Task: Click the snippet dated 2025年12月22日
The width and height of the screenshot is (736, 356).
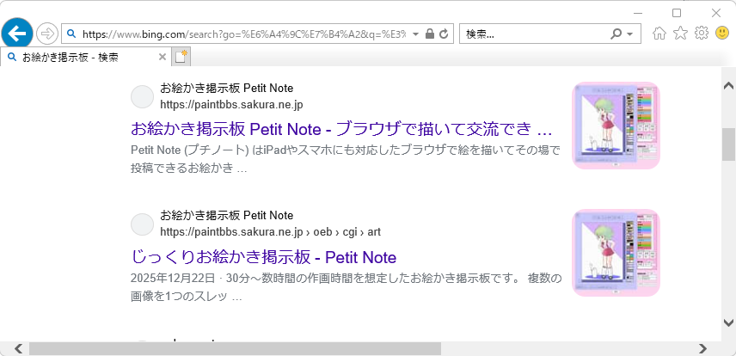Action: click(x=346, y=287)
